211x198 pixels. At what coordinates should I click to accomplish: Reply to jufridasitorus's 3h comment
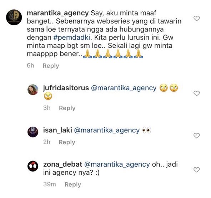point(67,108)
